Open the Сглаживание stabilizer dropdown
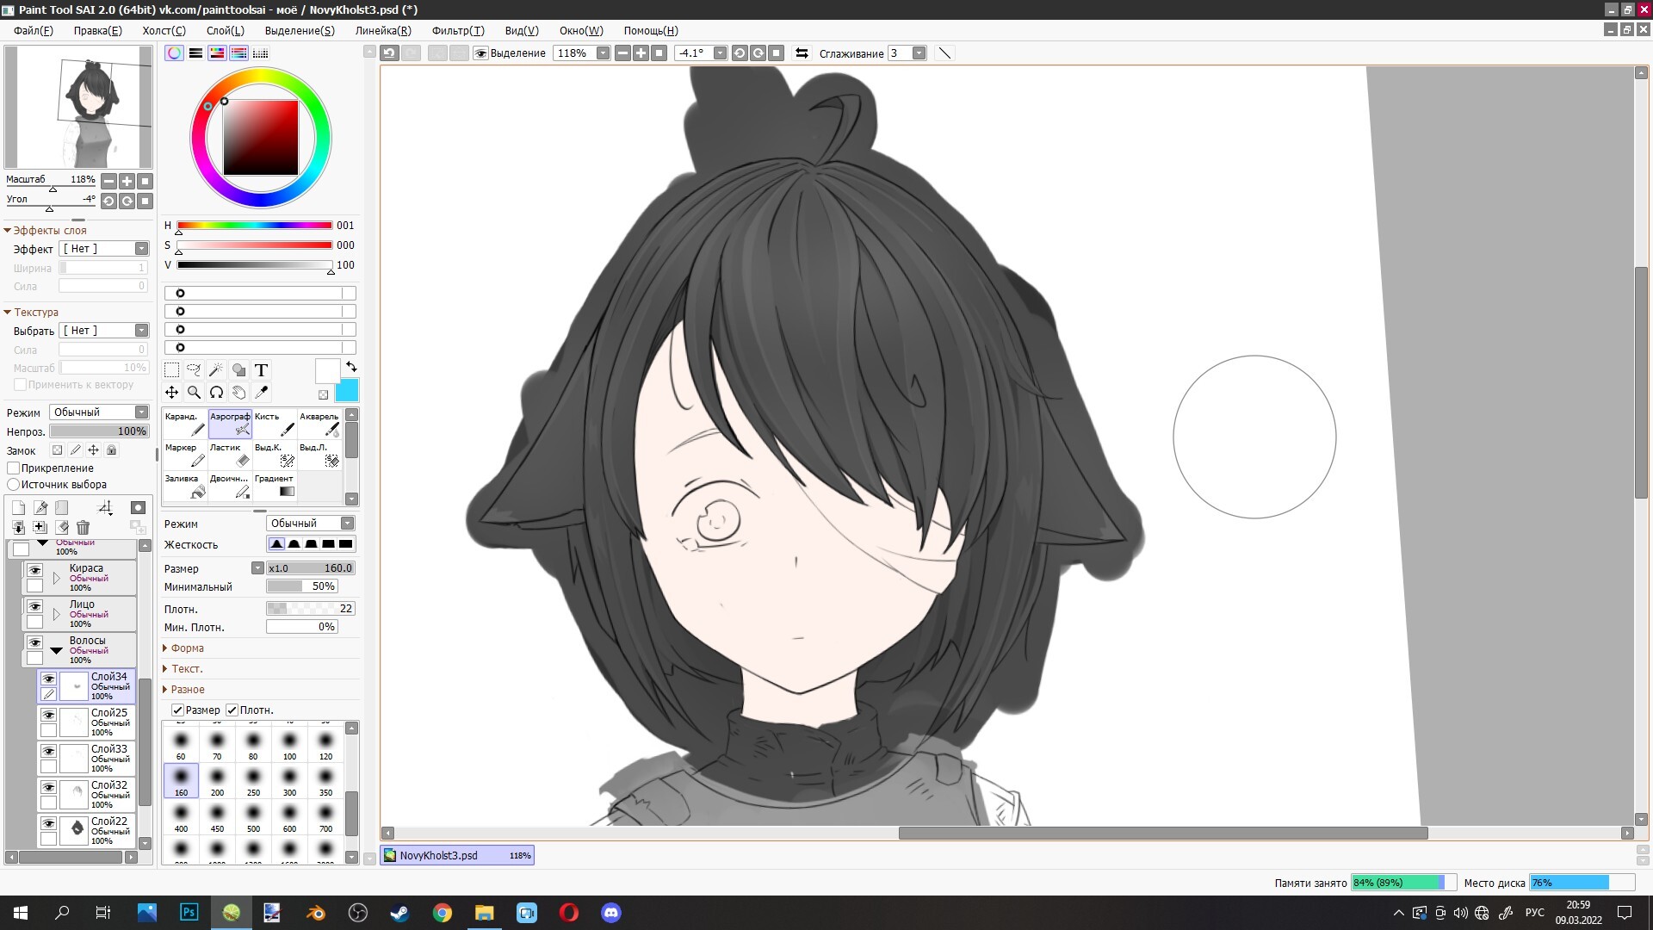The height and width of the screenshot is (930, 1653). coord(919,53)
